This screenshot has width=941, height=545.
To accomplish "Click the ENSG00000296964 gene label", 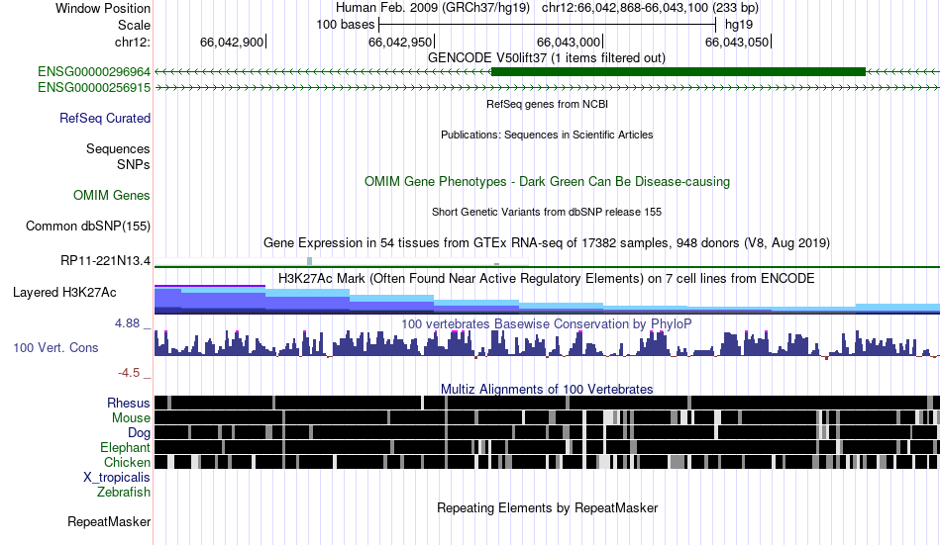I will click(x=94, y=72).
